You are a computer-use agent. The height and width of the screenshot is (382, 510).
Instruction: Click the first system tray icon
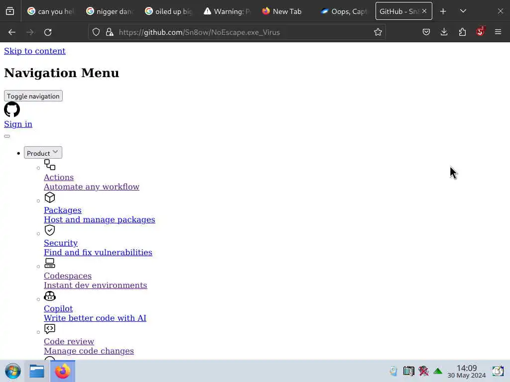click(393, 371)
